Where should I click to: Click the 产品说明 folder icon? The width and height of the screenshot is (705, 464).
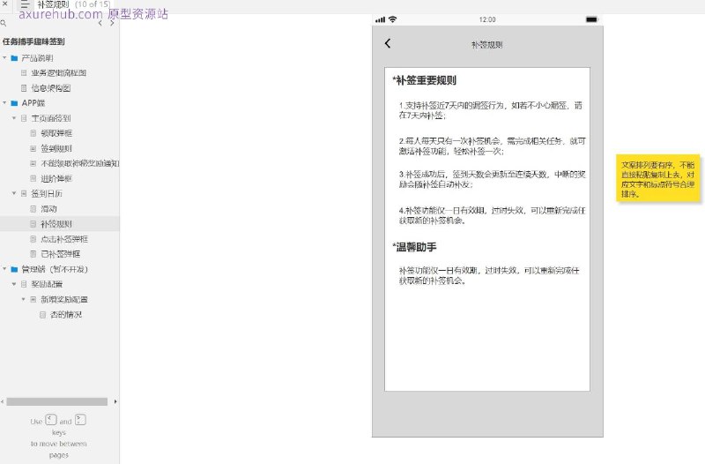click(x=14, y=58)
